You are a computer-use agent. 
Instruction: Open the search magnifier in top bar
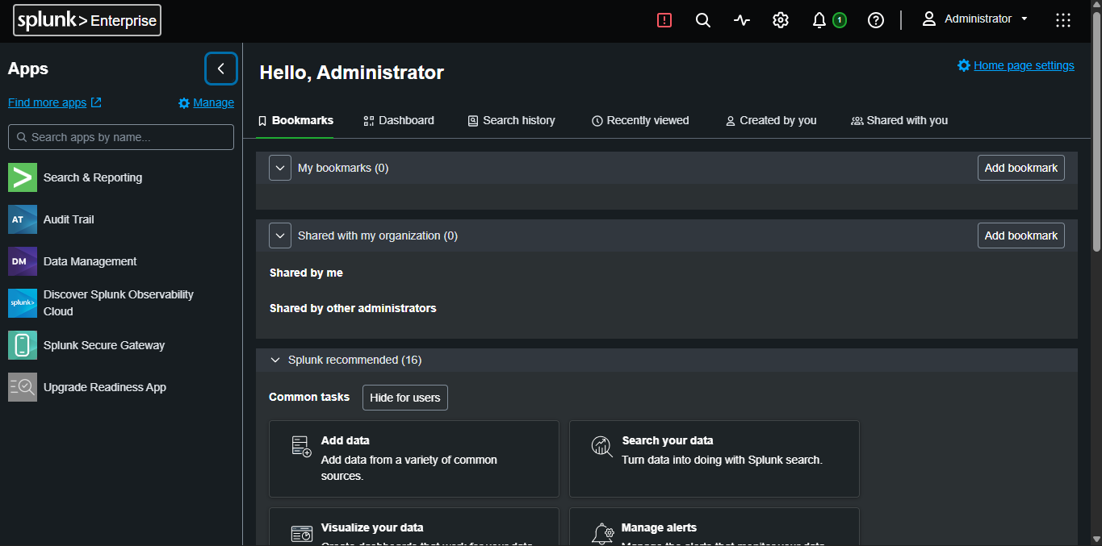703,20
